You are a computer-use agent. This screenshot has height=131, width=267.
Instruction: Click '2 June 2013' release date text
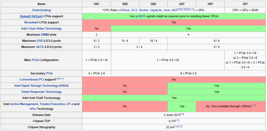(x=172, y=115)
